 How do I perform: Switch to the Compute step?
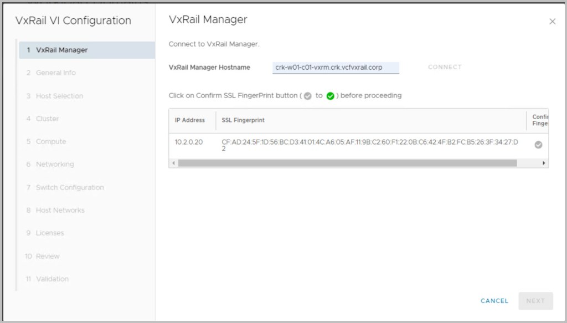51,141
